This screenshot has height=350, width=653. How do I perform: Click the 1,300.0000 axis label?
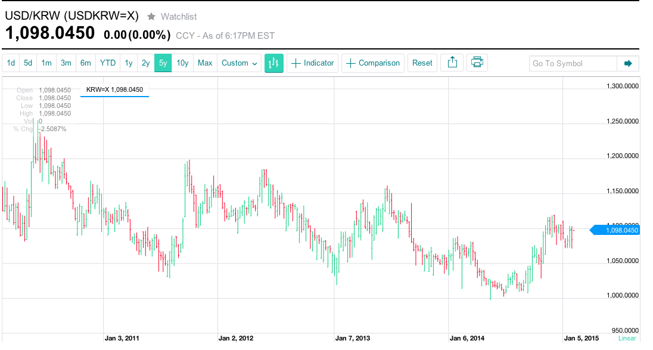(622, 86)
